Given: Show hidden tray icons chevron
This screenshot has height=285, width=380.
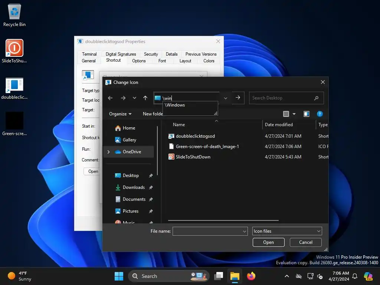Looking at the screenshot, I should [x=287, y=276].
